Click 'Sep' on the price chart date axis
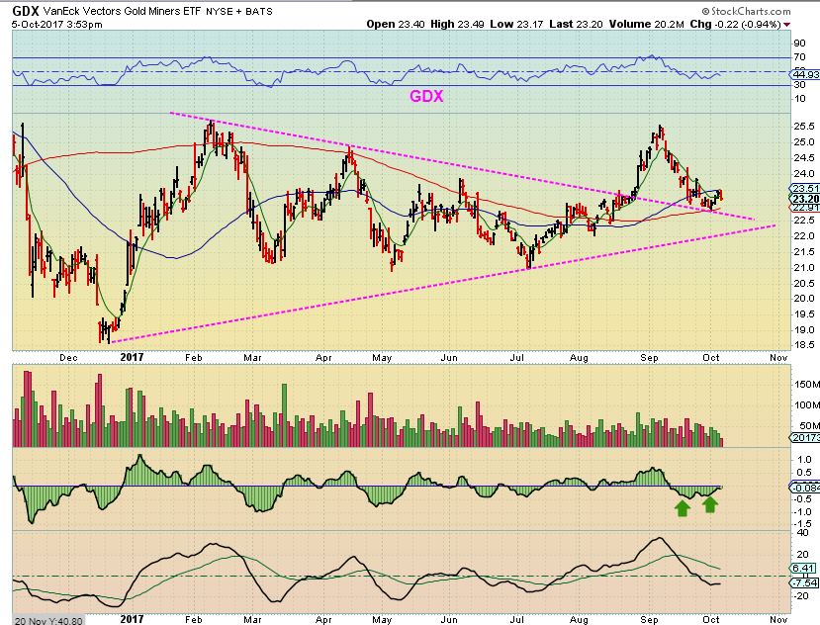Screen dimensions: 820x625 pyautogui.click(x=649, y=358)
